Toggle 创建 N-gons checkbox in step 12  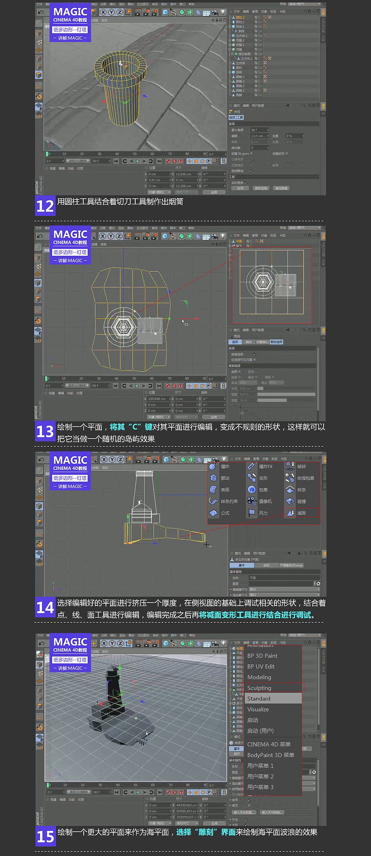[x=251, y=153]
